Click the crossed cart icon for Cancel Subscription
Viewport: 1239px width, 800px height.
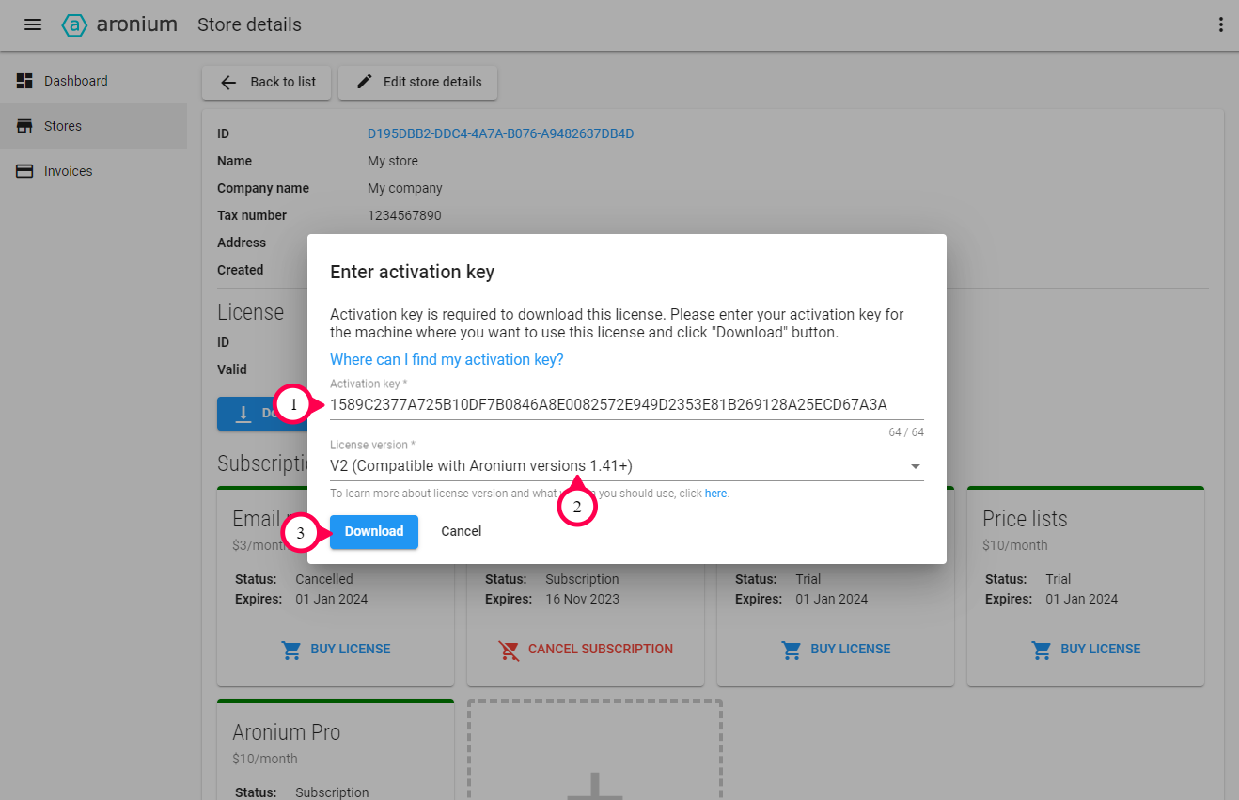point(509,650)
